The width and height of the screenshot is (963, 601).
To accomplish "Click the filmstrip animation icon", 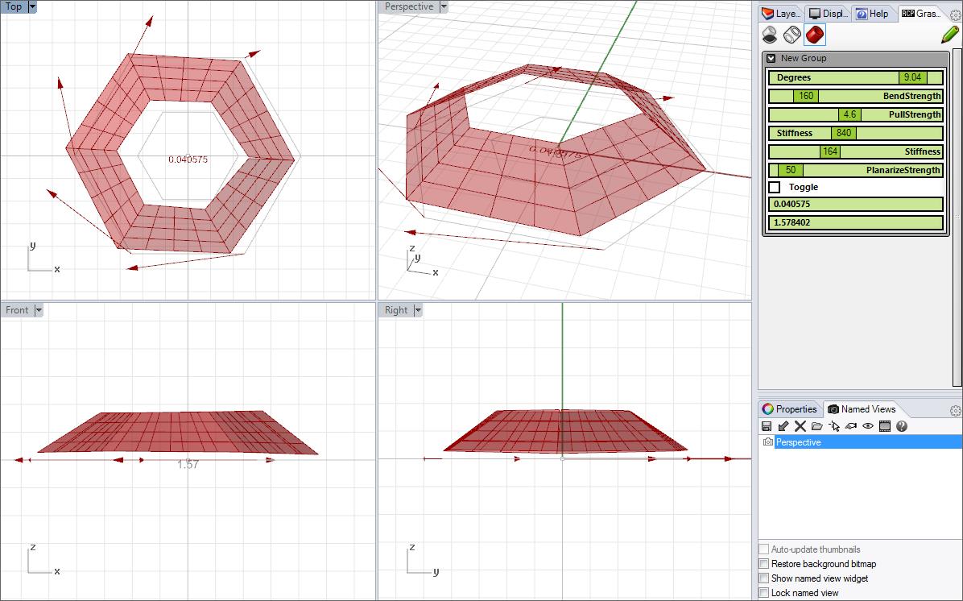I will point(884,426).
